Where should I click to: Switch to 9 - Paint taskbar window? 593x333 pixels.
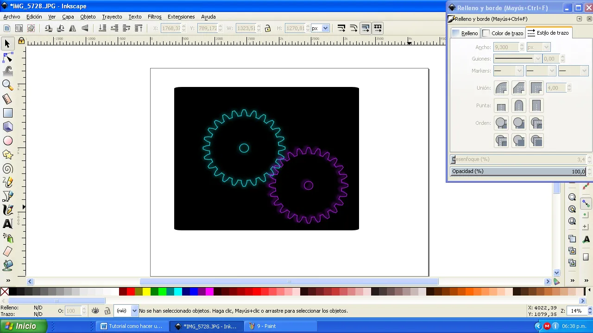click(279, 326)
